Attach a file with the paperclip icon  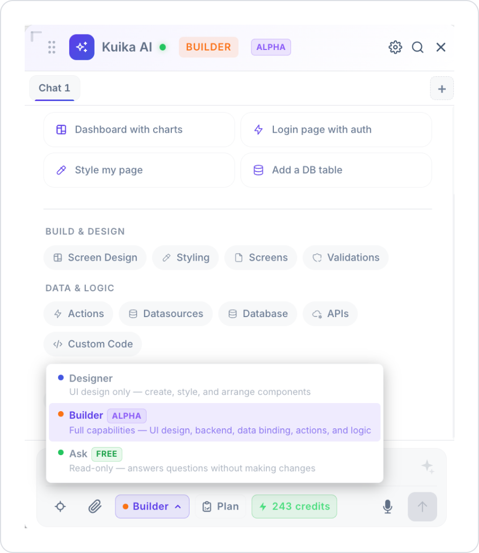[95, 507]
